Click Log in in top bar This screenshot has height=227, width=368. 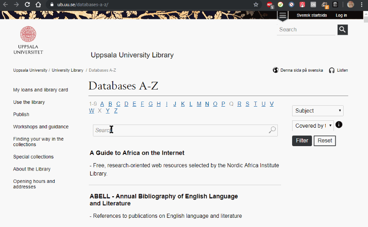pos(341,15)
